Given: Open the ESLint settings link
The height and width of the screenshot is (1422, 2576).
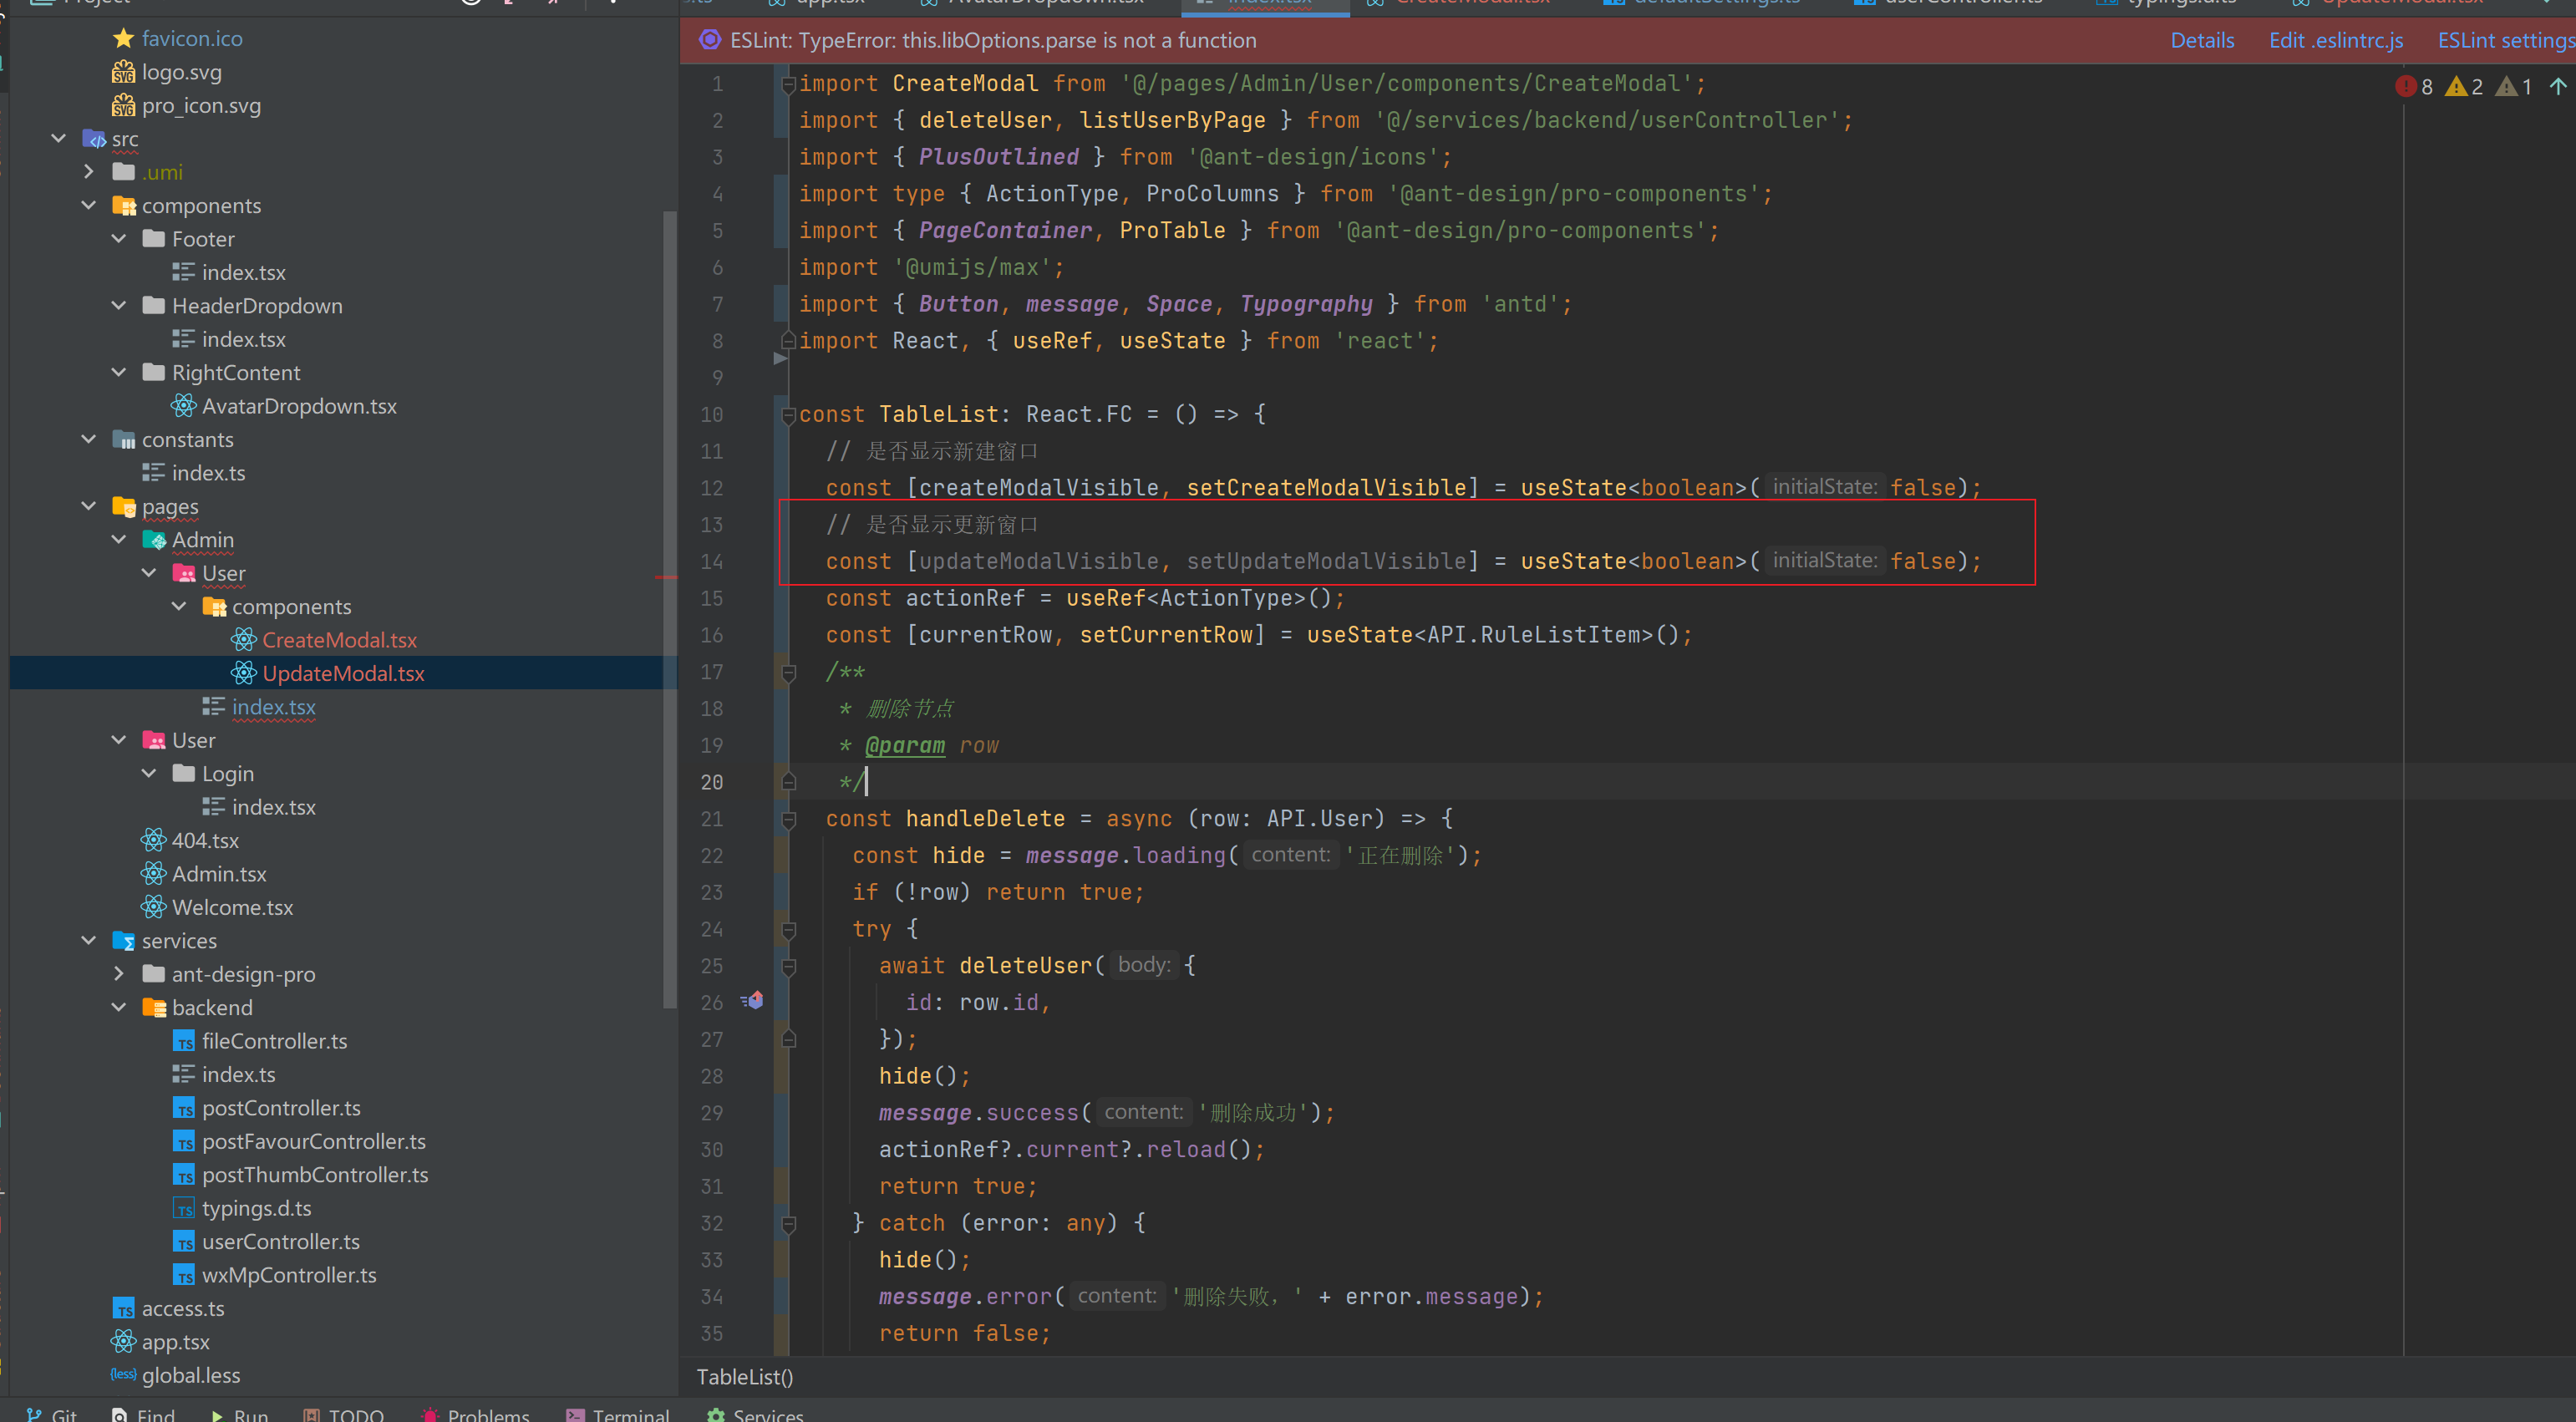Looking at the screenshot, I should pyautogui.click(x=2506, y=40).
